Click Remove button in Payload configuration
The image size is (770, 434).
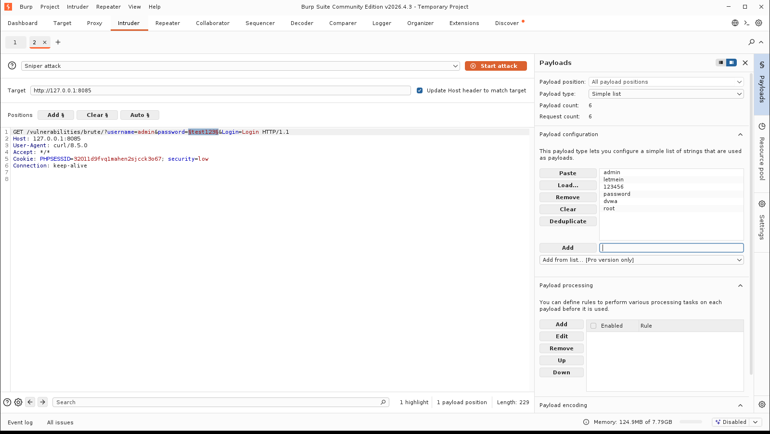click(x=568, y=197)
